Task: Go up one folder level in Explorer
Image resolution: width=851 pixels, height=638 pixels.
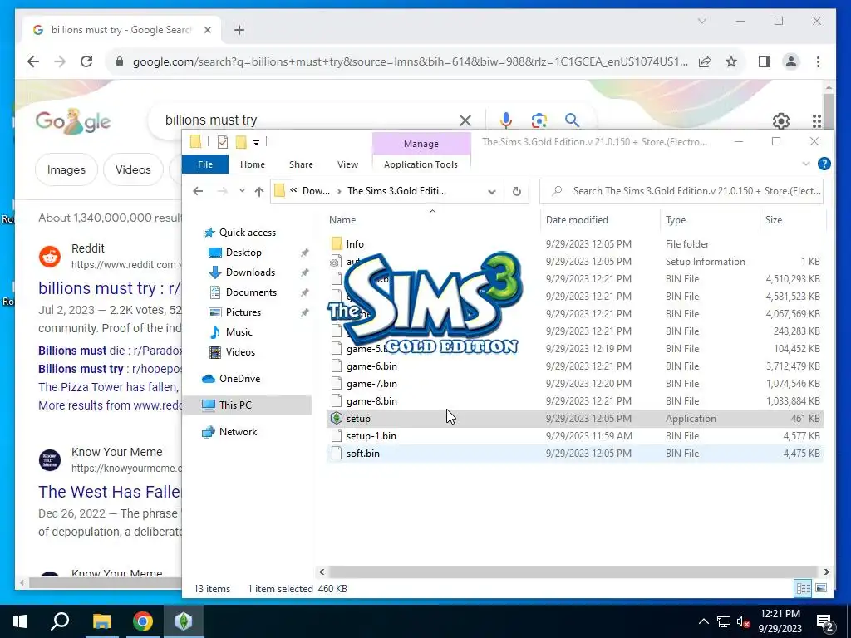Action: 259,191
